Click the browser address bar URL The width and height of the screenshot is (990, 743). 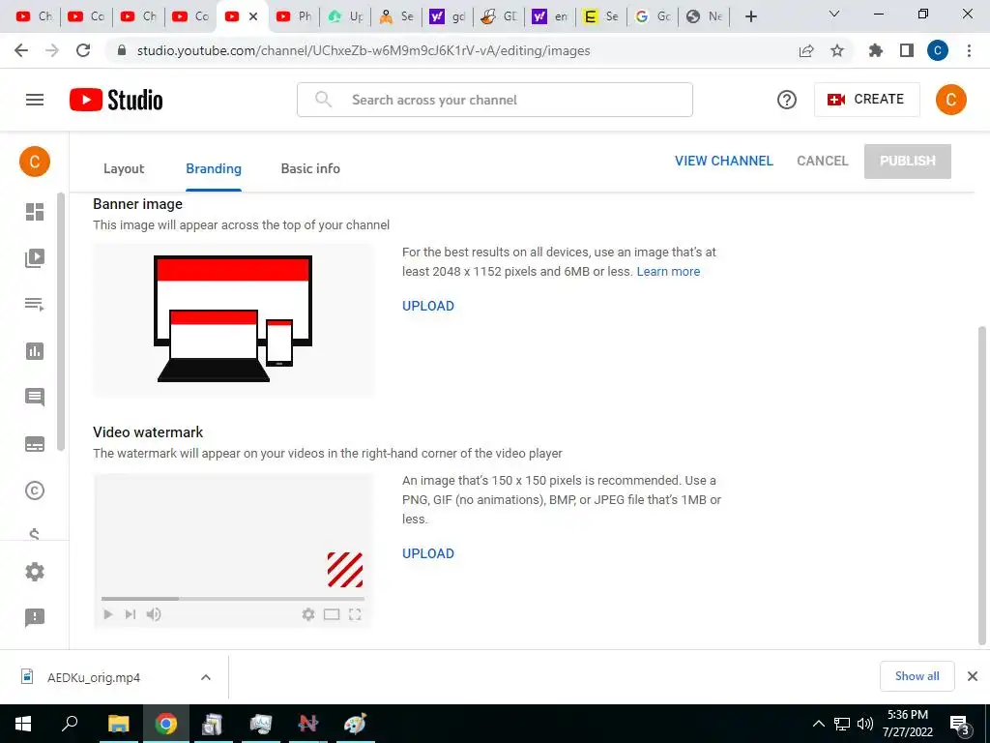click(364, 50)
